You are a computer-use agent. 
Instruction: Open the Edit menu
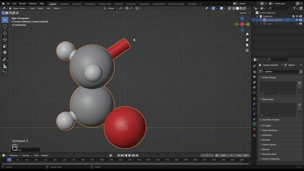point(14,3)
